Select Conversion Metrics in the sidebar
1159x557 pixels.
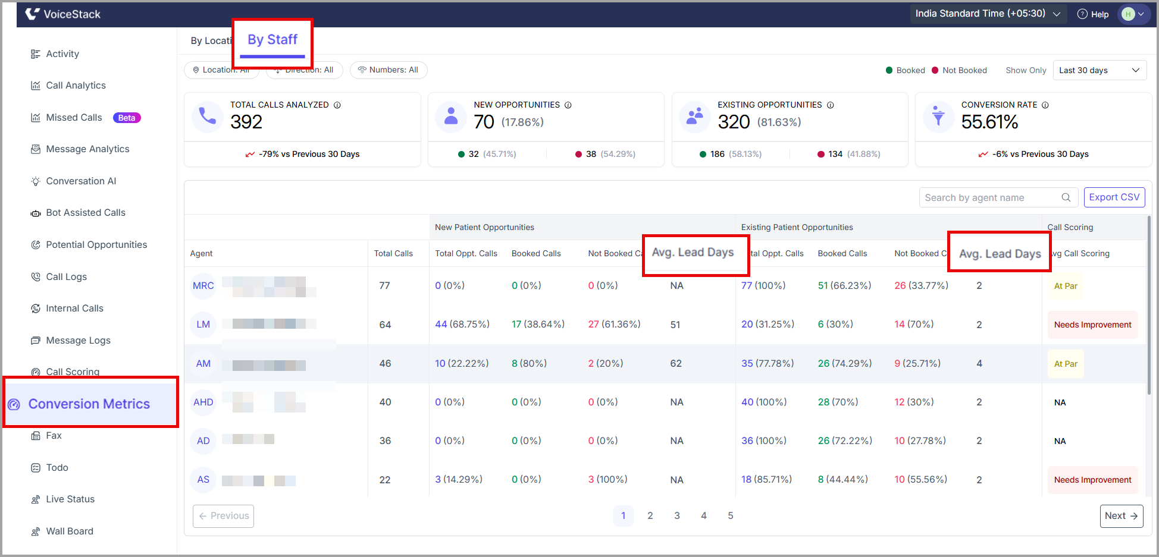pos(90,404)
